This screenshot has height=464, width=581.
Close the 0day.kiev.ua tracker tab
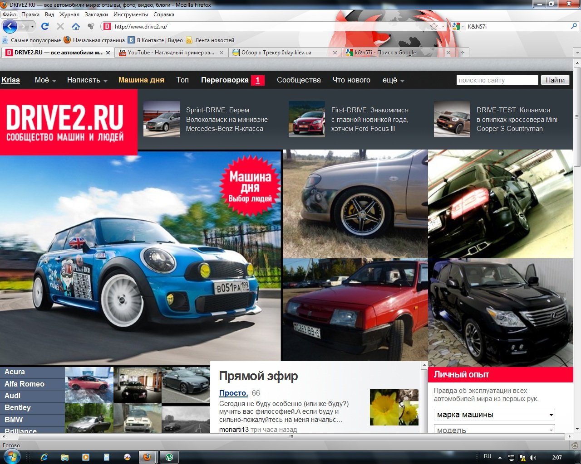tap(335, 53)
